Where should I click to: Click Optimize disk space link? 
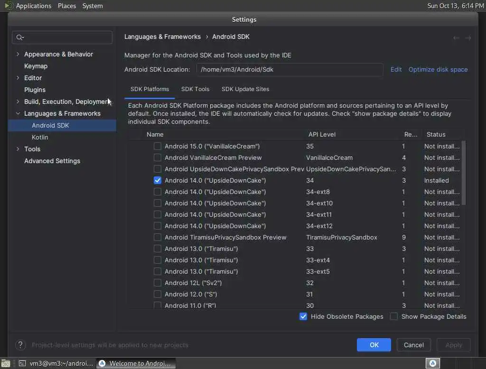click(x=438, y=69)
